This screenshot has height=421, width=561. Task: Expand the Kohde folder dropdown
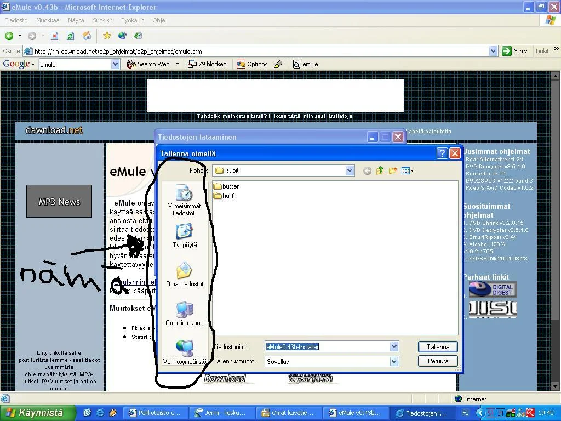tap(350, 170)
